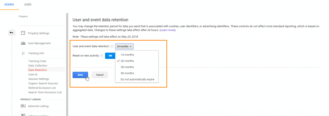The width and height of the screenshot is (329, 116).
Task: Click the Cancel button
Action: point(100,75)
